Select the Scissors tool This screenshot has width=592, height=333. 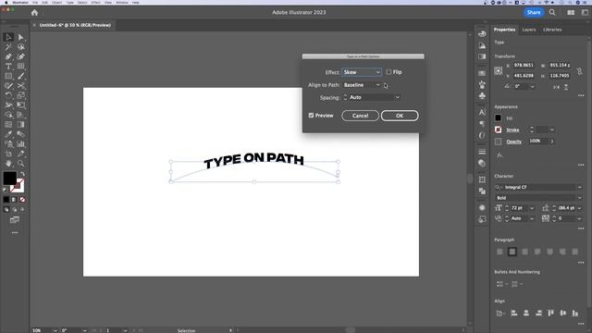[20, 86]
